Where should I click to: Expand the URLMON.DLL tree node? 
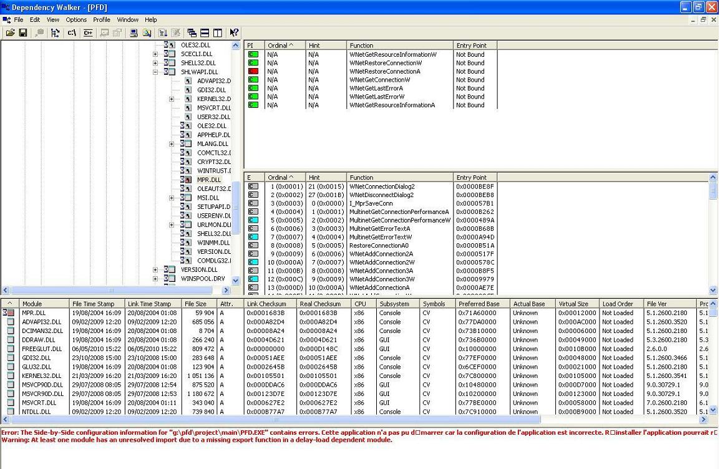tap(172, 225)
